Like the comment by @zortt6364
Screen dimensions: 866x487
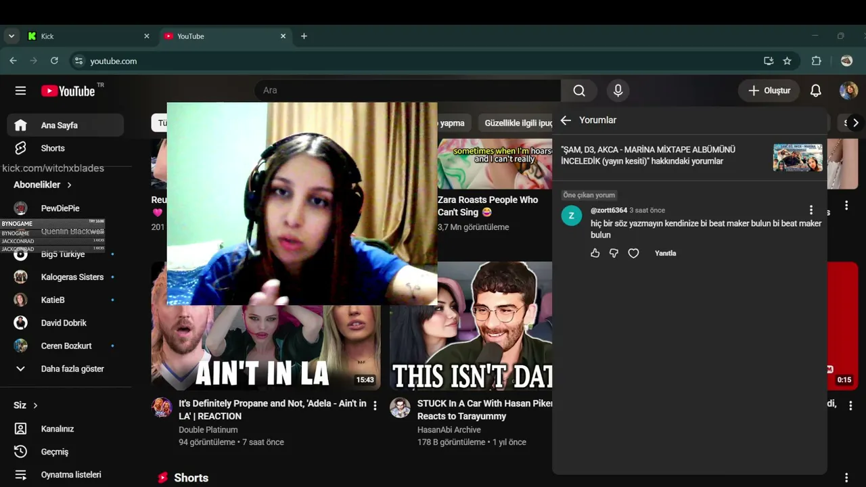[595, 253]
